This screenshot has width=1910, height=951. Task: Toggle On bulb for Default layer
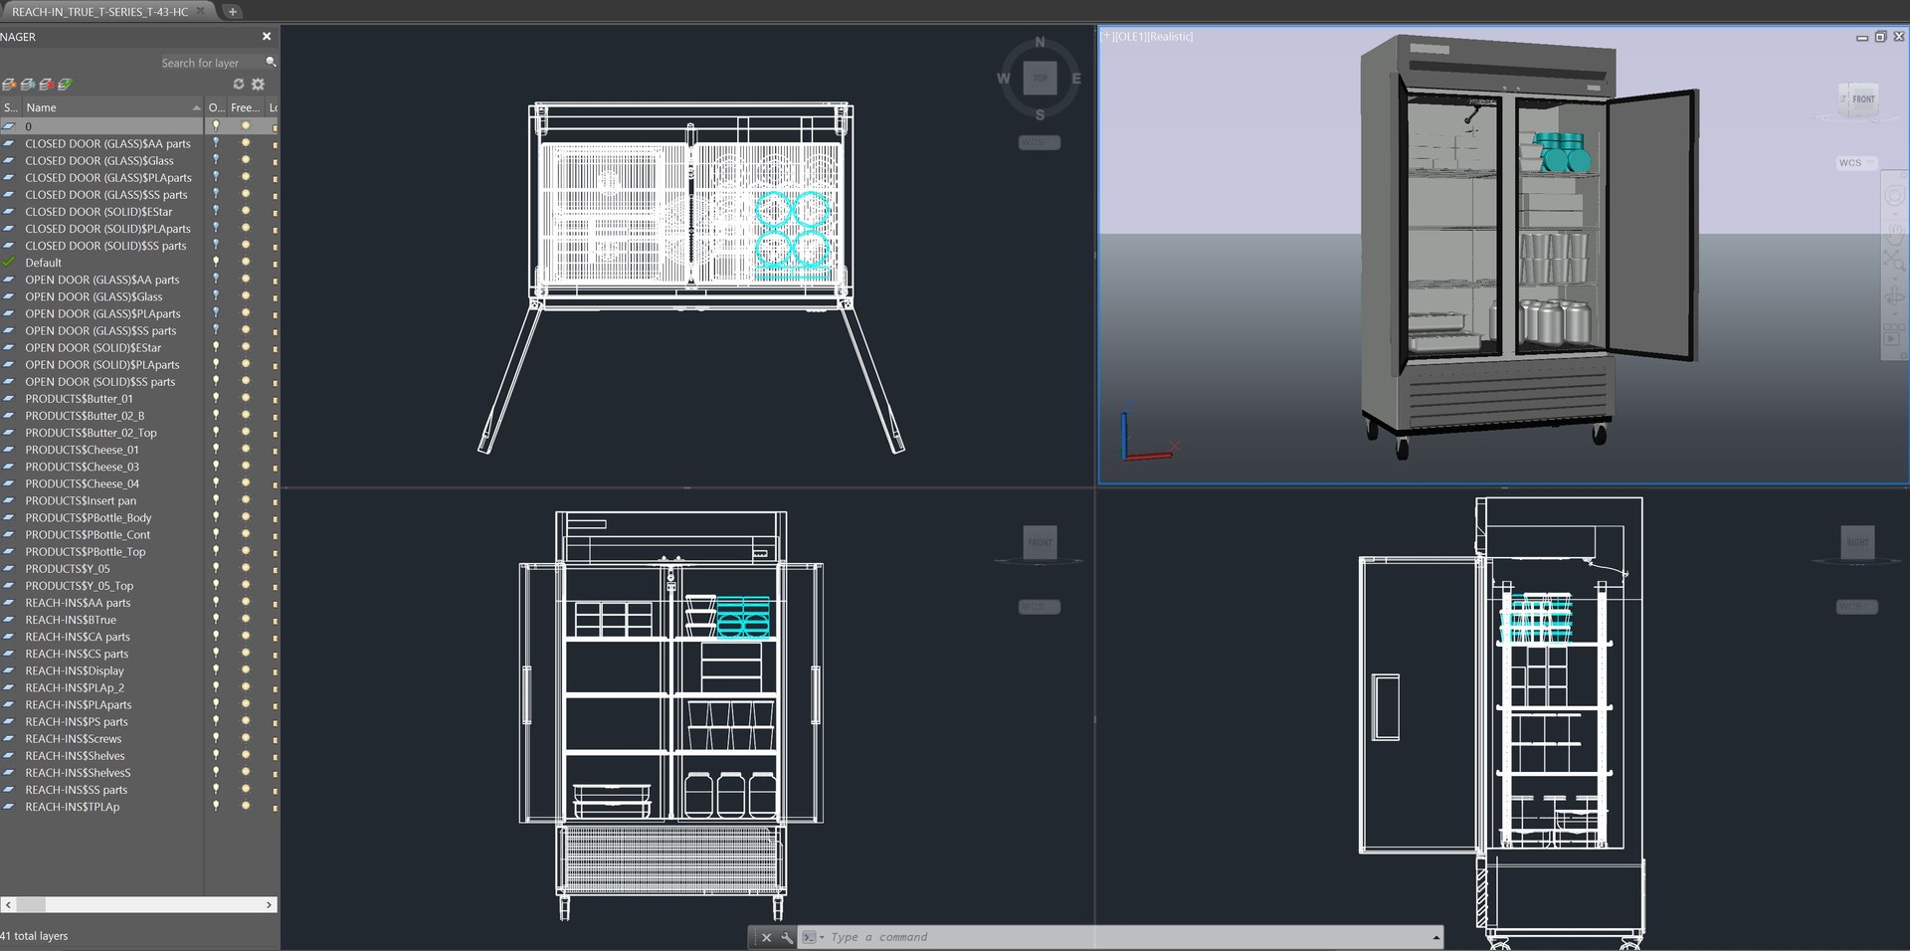tap(216, 263)
